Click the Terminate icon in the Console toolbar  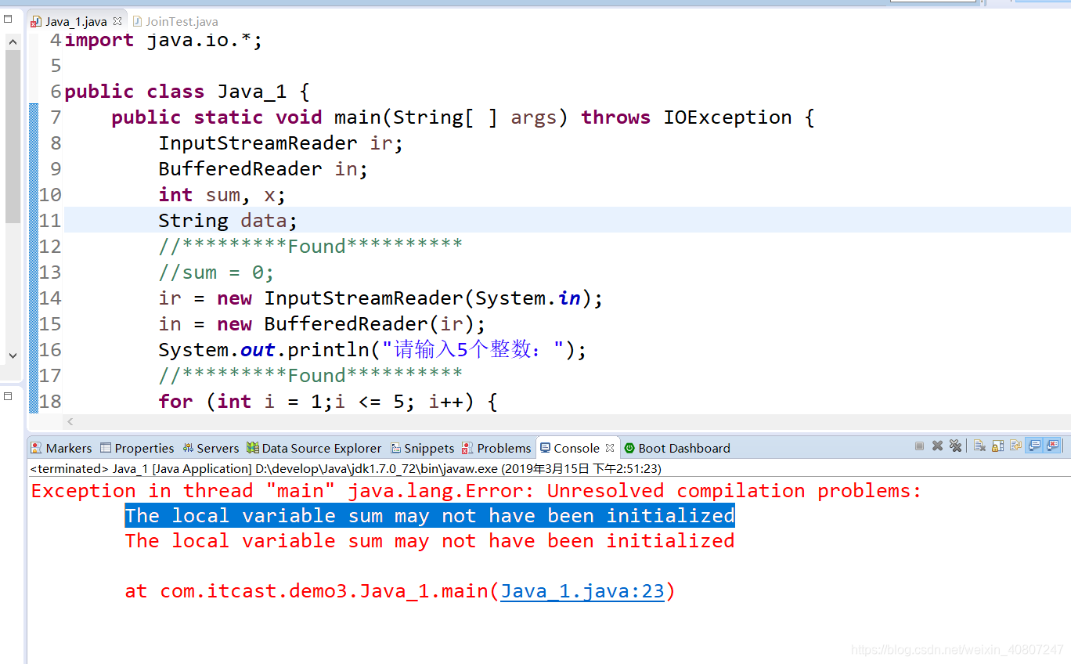point(919,446)
